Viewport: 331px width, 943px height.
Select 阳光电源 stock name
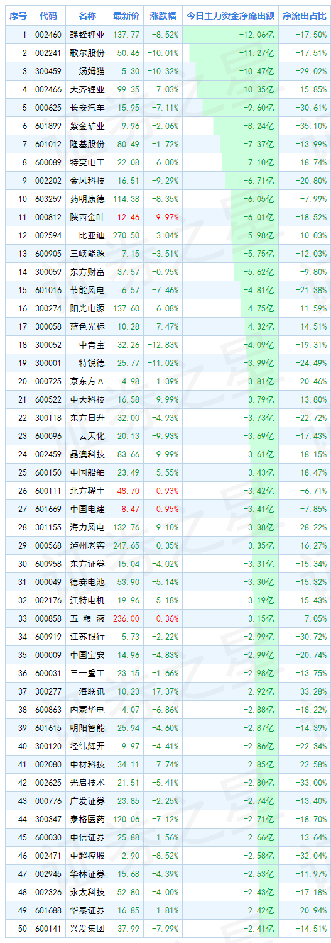pos(87,308)
